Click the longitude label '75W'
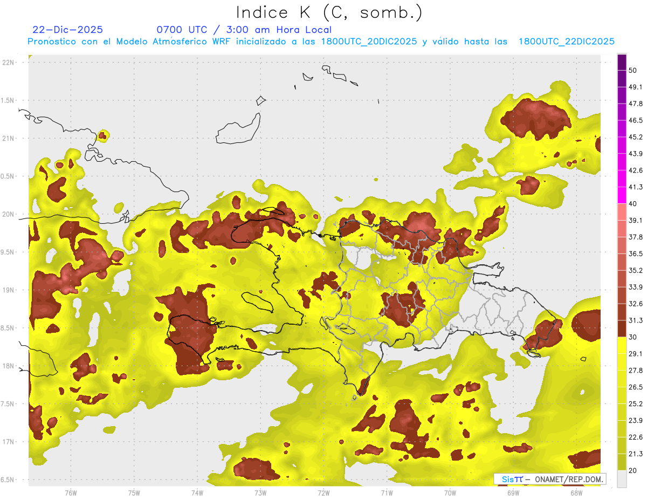The height and width of the screenshot is (500, 647). [x=134, y=492]
